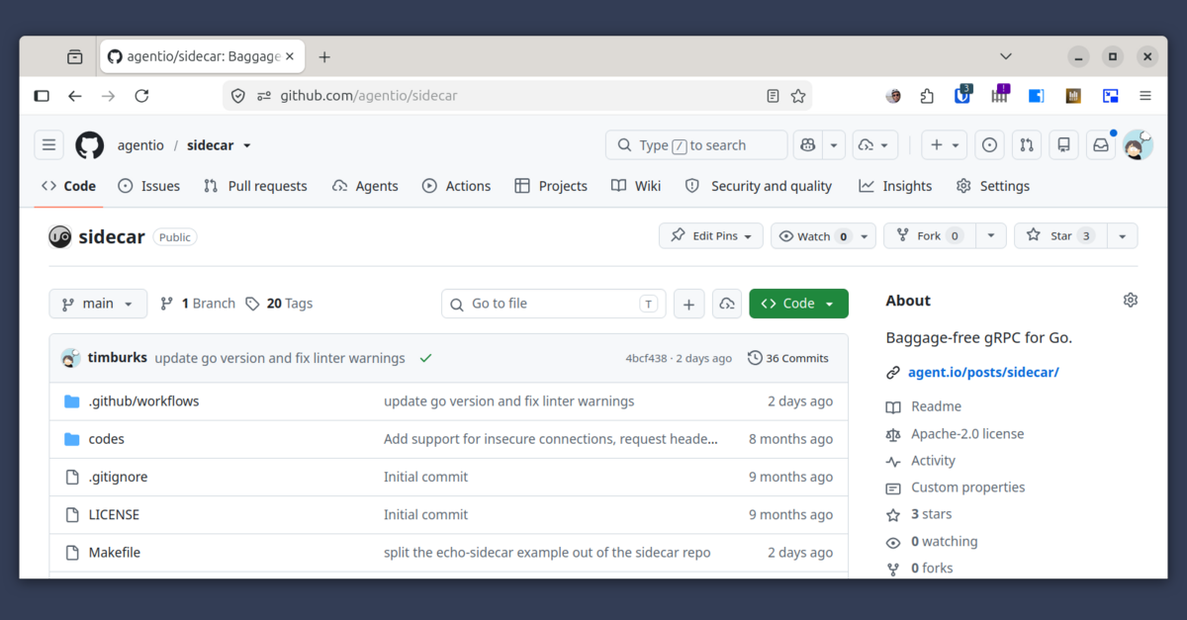Click the Bitwarden extension icon
Viewport: 1187px width, 620px height.
[x=962, y=96]
